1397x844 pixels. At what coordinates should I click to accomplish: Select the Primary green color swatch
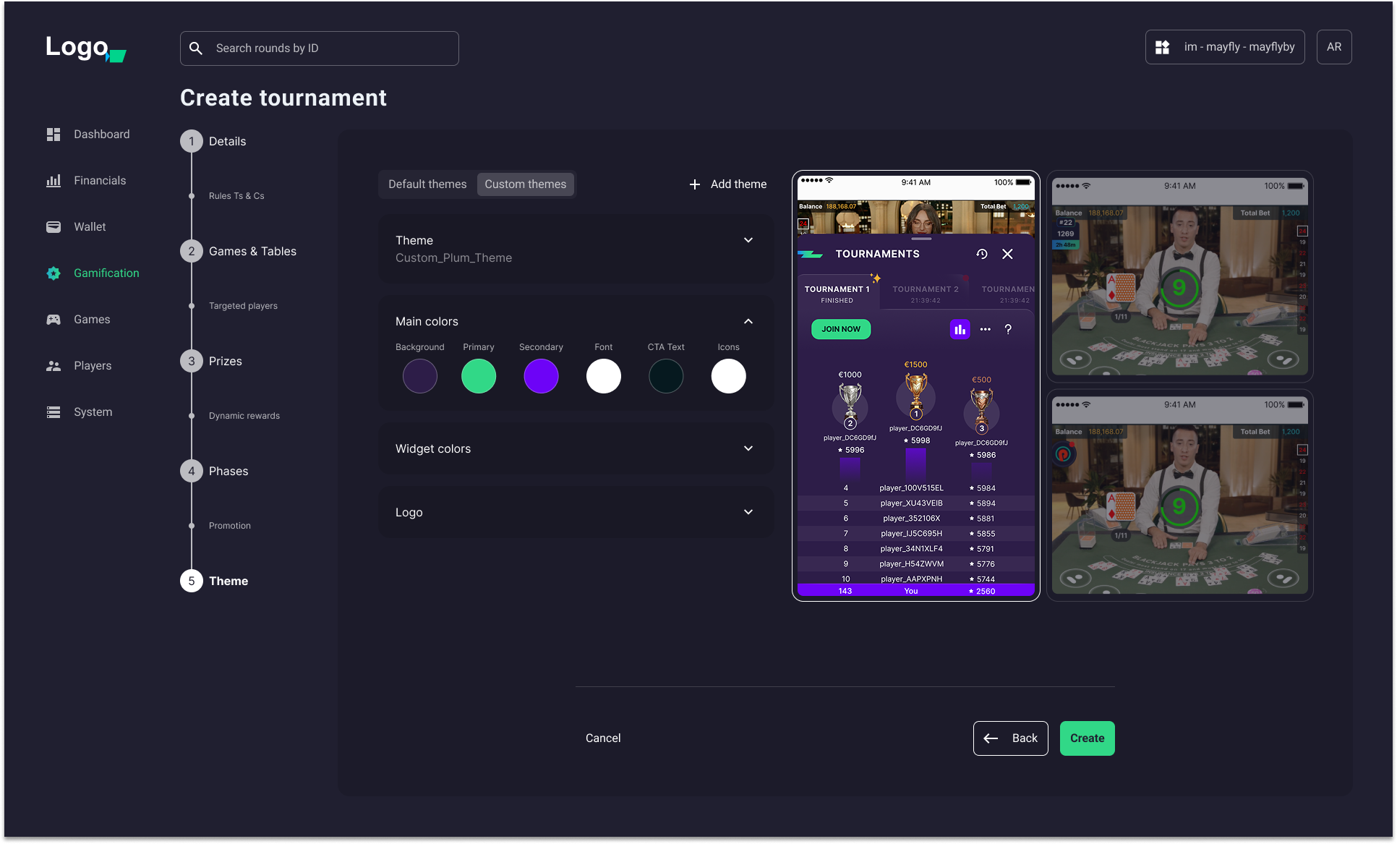479,375
